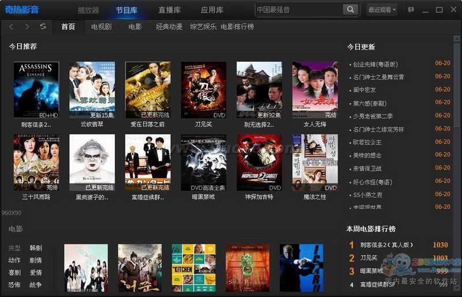Open 55小惡之夜 update link
This screenshot has width=462, height=297.
(x=368, y=195)
